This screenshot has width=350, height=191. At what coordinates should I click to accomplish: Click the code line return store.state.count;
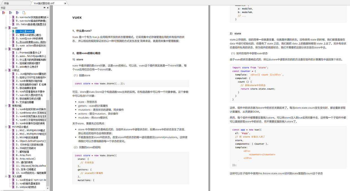[258, 89]
